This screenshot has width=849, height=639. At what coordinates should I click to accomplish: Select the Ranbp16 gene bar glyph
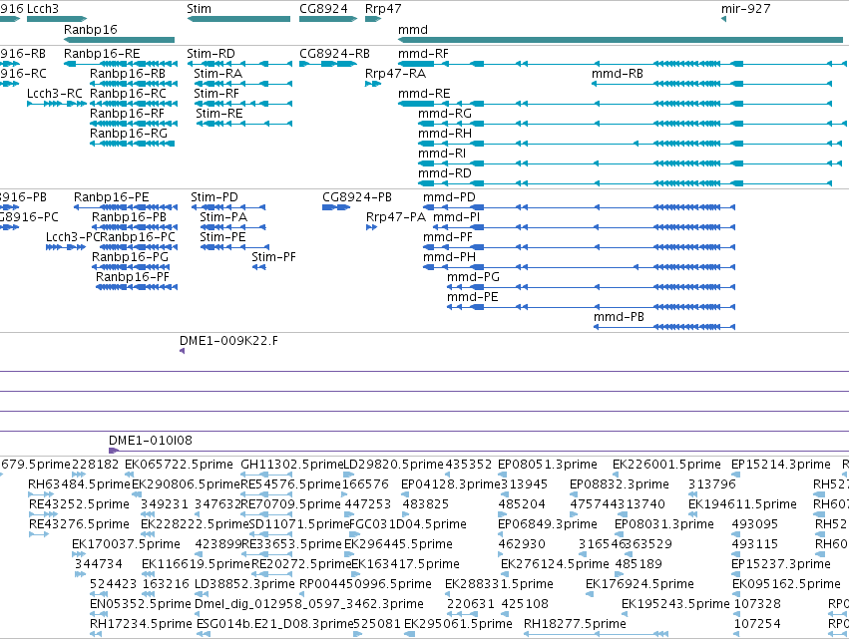119,40
